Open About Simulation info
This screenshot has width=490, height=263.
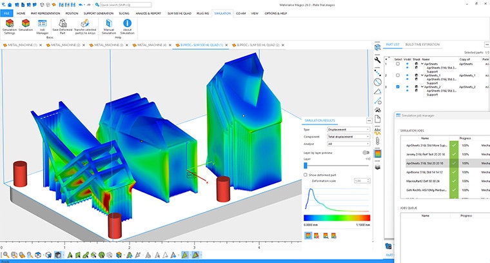tap(127, 26)
